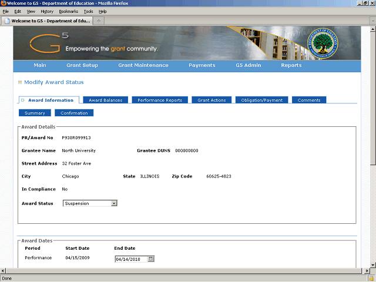Switch to the Comments tab
Screen dimensions: 376x282
[x=309, y=100]
